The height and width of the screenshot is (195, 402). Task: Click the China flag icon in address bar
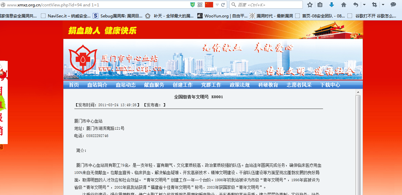point(209,5)
